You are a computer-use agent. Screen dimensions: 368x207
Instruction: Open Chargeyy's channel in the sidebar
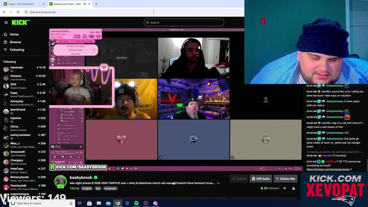(24, 162)
